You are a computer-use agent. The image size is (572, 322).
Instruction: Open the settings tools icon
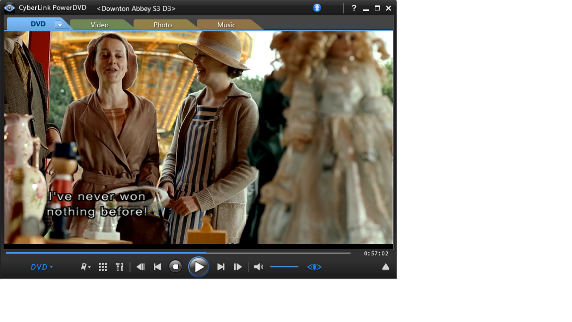coord(119,267)
